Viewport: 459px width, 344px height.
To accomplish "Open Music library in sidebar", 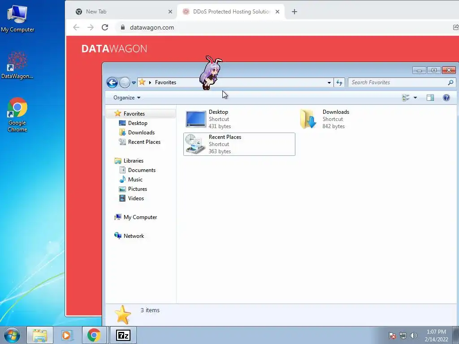I will (x=135, y=179).
